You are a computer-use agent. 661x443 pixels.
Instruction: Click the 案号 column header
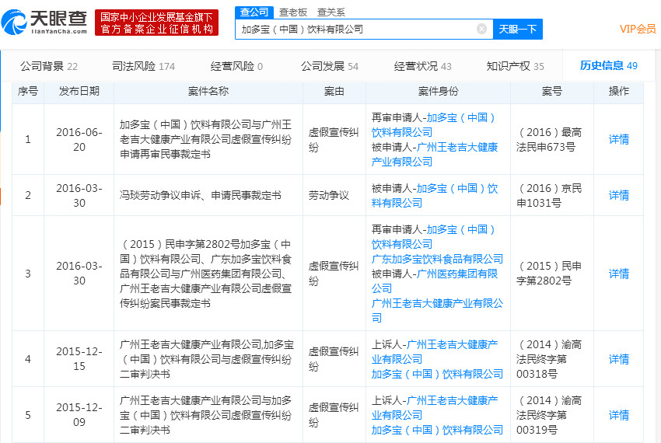(552, 91)
